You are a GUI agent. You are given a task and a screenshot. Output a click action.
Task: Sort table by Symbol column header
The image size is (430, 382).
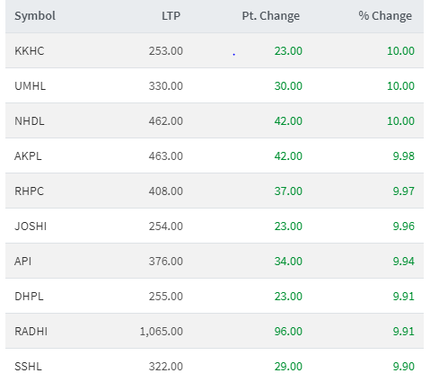(x=35, y=15)
